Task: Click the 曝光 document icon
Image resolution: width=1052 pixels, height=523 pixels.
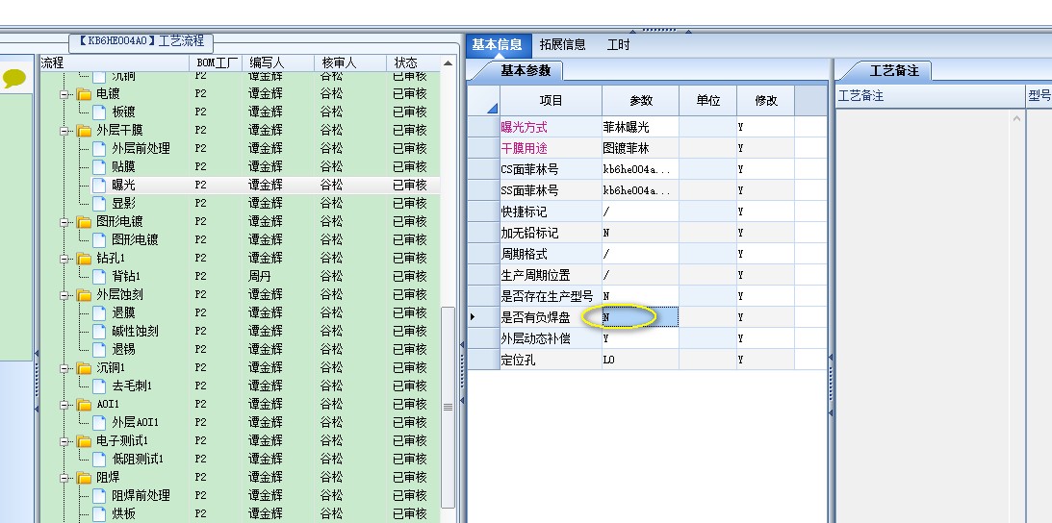Action: coord(99,185)
